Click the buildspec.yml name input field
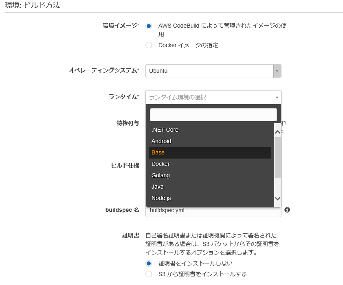 (213, 212)
